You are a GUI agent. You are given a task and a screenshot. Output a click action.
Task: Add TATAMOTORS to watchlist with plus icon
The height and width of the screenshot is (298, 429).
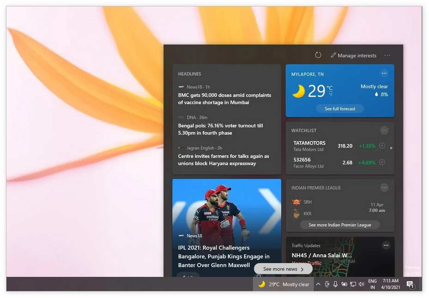pos(382,146)
